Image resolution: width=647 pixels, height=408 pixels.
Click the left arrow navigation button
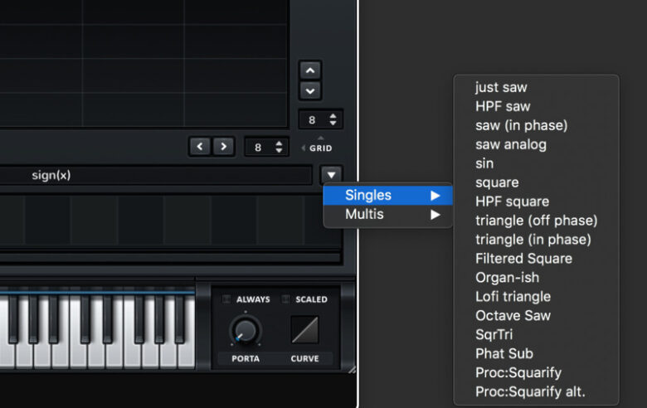pyautogui.click(x=200, y=147)
